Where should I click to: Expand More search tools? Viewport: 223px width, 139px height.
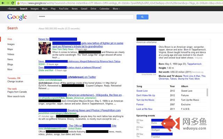point(16,97)
